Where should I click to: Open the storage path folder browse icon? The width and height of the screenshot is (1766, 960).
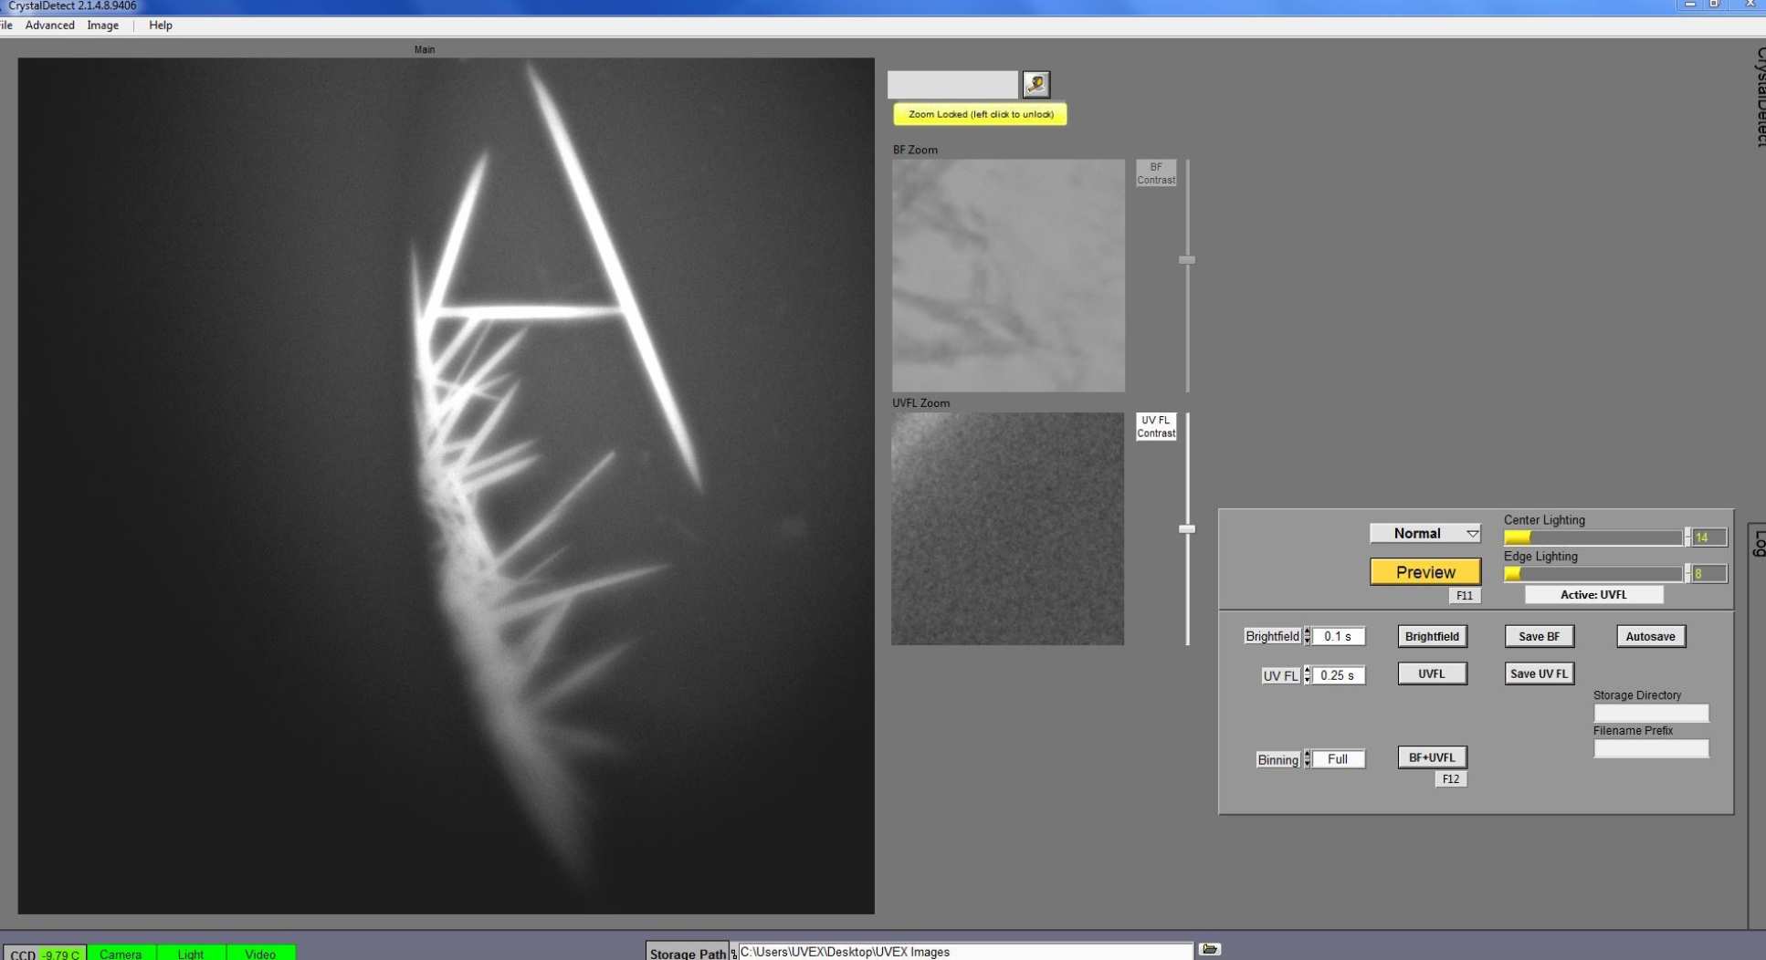1209,950
